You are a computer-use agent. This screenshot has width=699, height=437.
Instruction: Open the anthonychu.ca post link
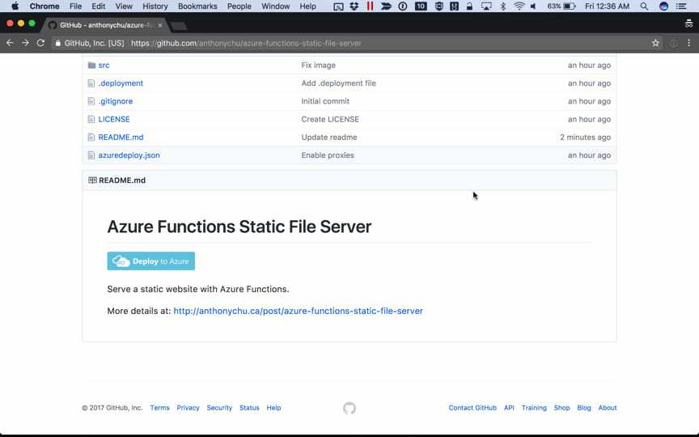[299, 312]
